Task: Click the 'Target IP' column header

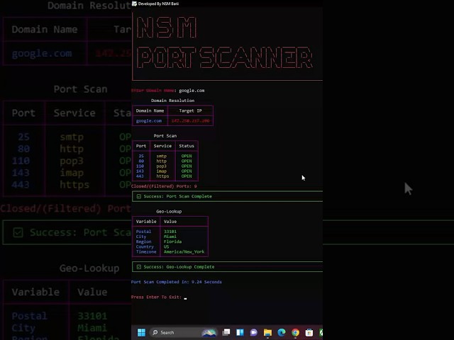Action: pos(190,110)
